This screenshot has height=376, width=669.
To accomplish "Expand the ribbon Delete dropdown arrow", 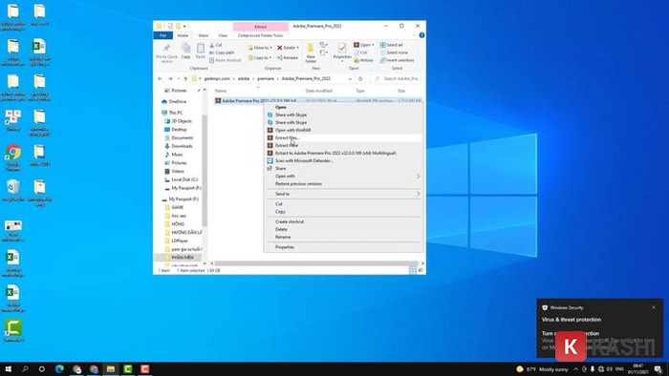I will (x=298, y=48).
